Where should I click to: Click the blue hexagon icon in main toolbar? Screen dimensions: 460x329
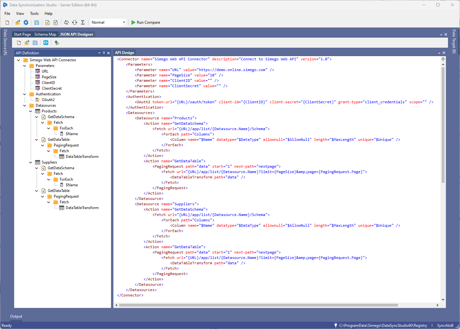tap(26, 22)
